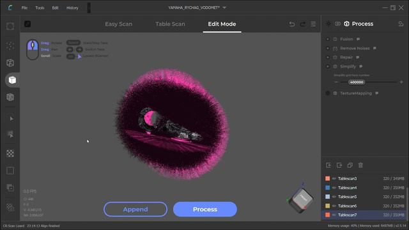This screenshot has height=230, width=409.
Task: Click the bottom-most left sidebar icon
Action: click(x=10, y=207)
